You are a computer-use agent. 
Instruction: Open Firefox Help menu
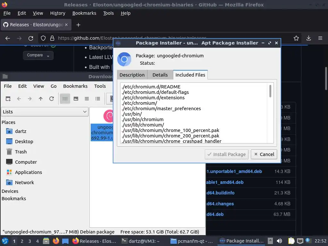pyautogui.click(x=126, y=13)
